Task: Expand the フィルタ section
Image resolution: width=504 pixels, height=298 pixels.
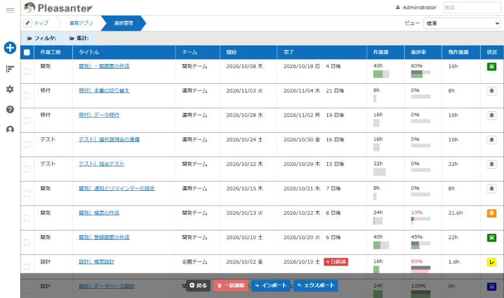Action: click(42, 38)
